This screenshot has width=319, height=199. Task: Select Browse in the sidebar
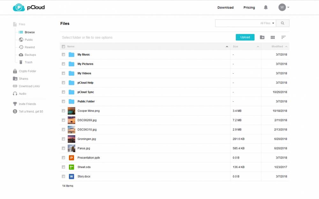click(30, 32)
